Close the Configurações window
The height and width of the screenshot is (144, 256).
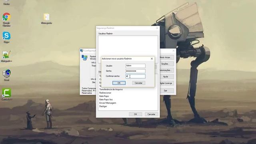pyautogui.click(x=173, y=51)
